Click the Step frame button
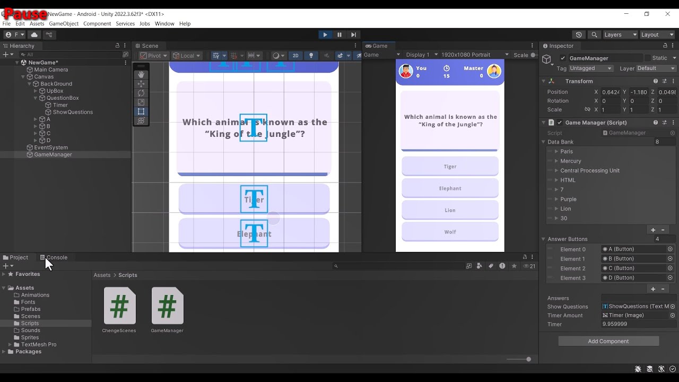The height and width of the screenshot is (382, 679). [353, 34]
